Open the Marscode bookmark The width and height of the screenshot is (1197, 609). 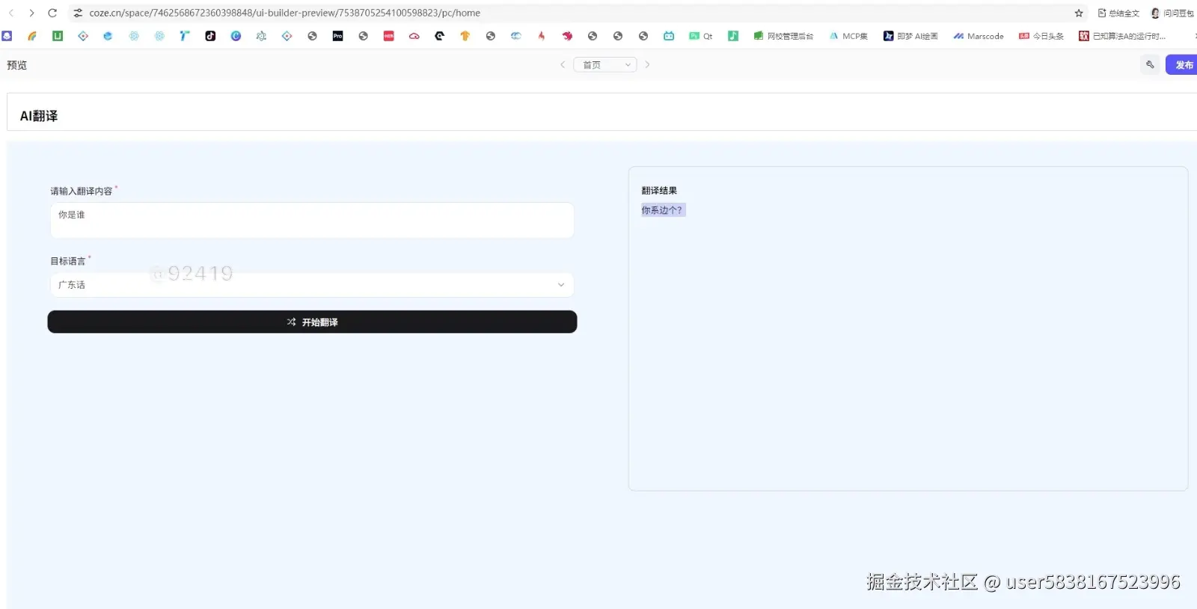pos(979,36)
